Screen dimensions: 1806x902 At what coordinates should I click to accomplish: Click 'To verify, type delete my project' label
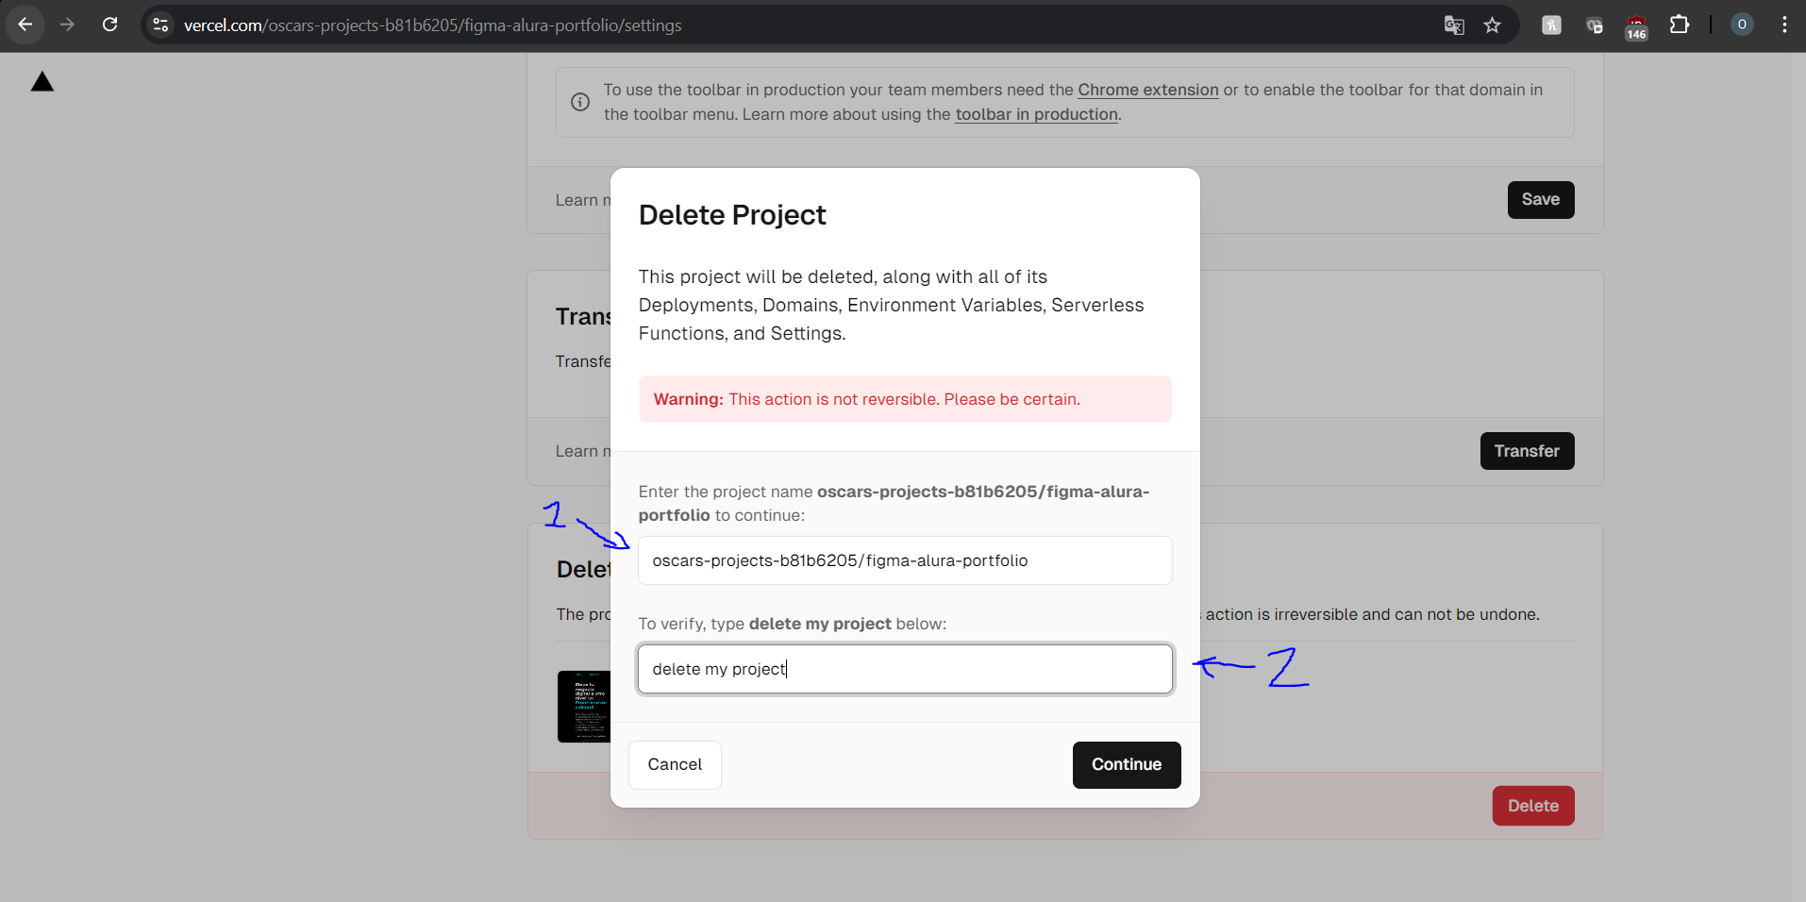click(793, 624)
